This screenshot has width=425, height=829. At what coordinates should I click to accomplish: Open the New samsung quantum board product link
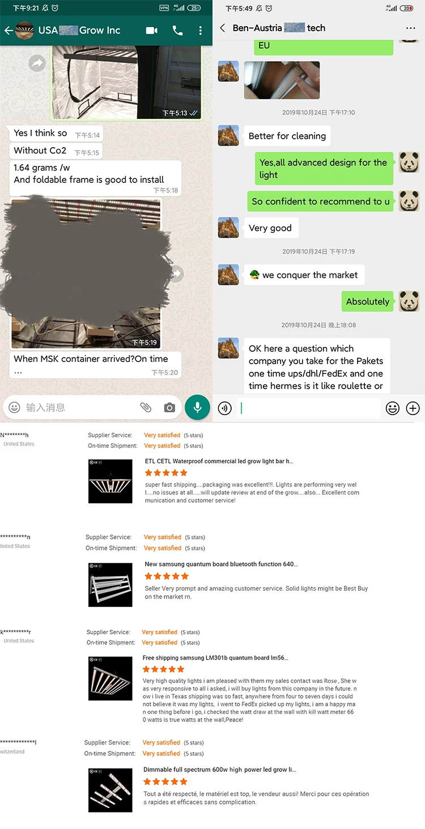click(x=222, y=564)
